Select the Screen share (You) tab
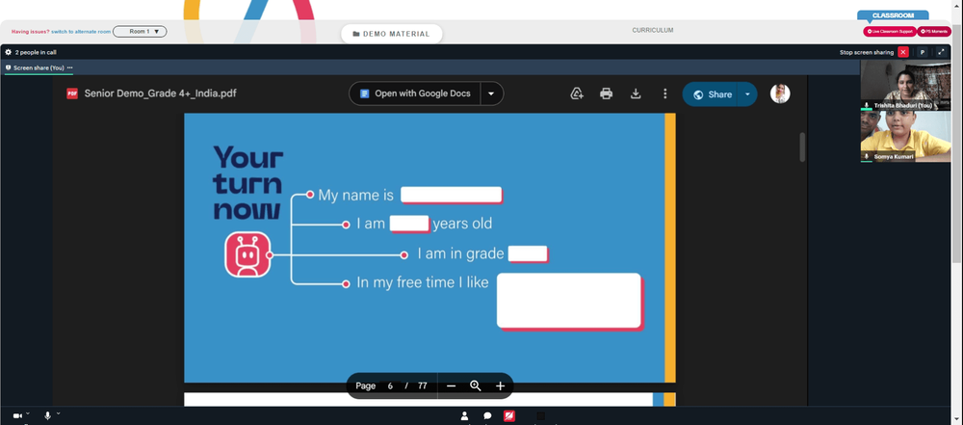963x425 pixels. click(x=39, y=67)
